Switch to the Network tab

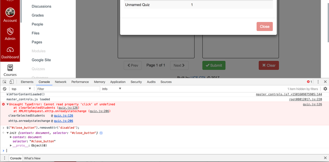point(61,82)
